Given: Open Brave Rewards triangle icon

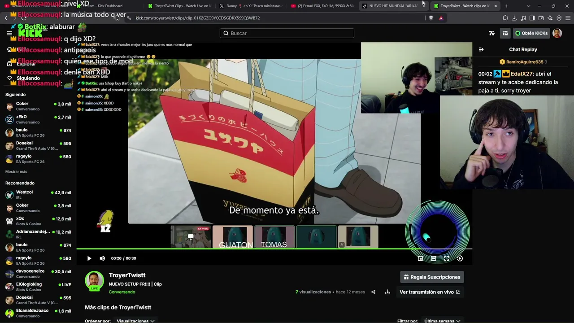Looking at the screenshot, I should pyautogui.click(x=441, y=18).
